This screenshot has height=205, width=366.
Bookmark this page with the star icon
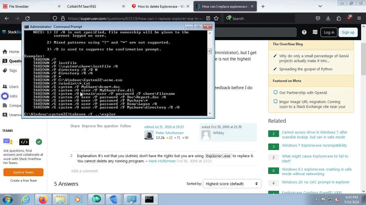(216, 18)
